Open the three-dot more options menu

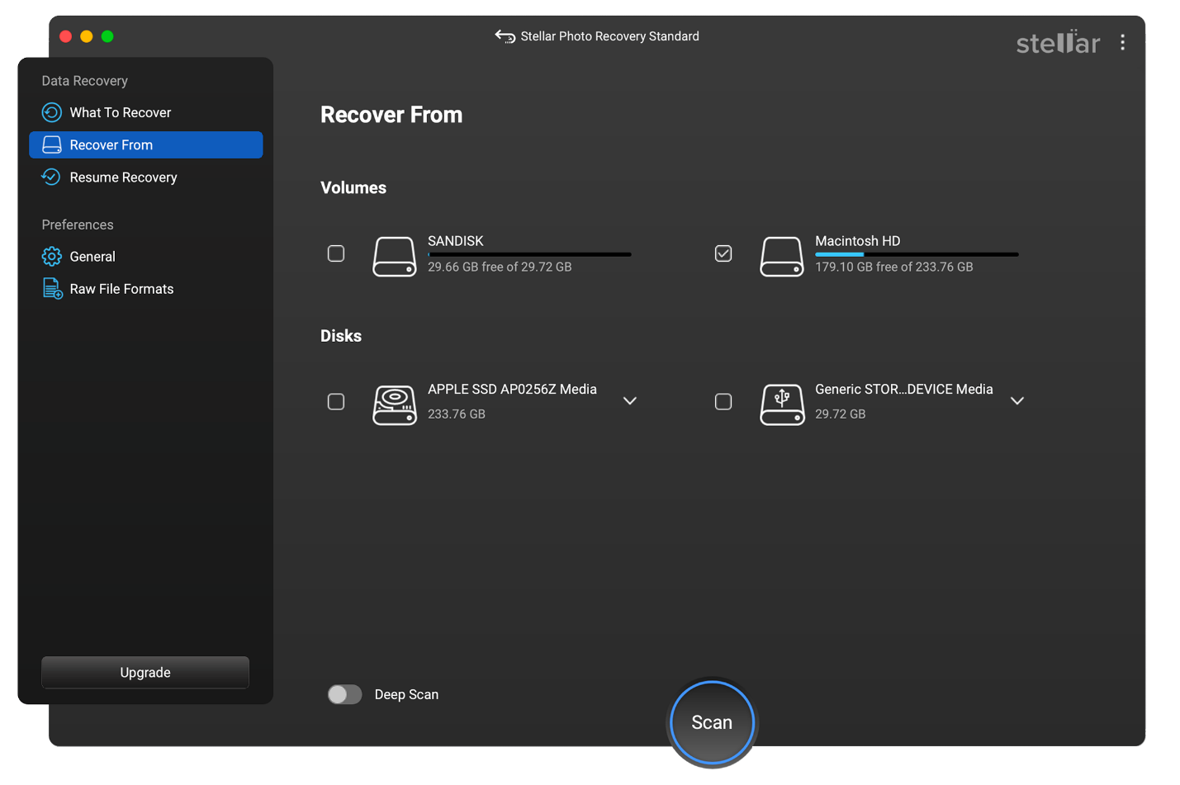point(1122,43)
